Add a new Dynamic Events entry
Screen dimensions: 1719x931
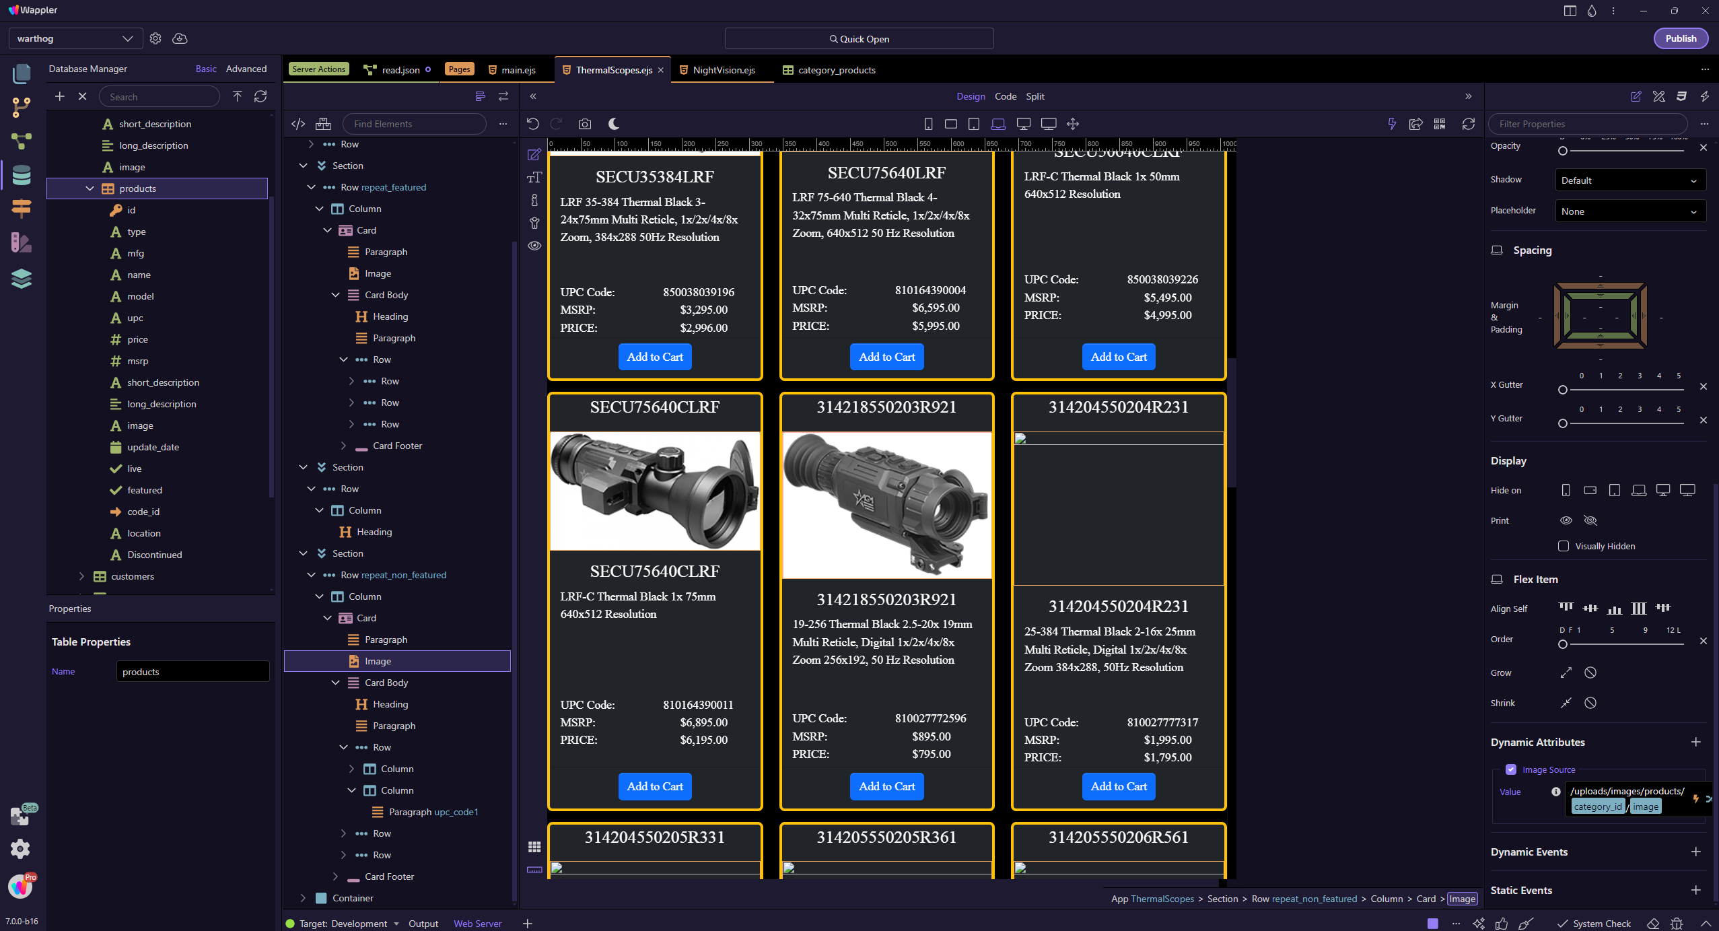click(1695, 852)
